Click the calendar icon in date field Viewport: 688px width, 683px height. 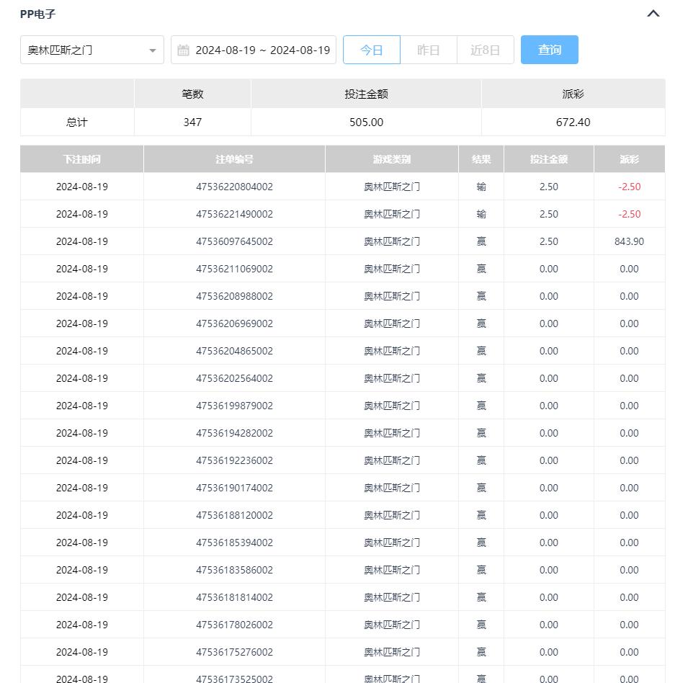[183, 50]
